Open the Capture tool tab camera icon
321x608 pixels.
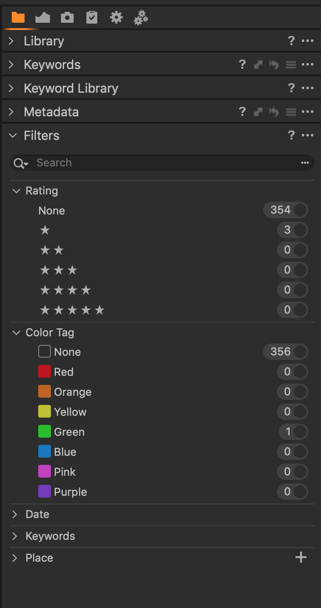pyautogui.click(x=67, y=18)
